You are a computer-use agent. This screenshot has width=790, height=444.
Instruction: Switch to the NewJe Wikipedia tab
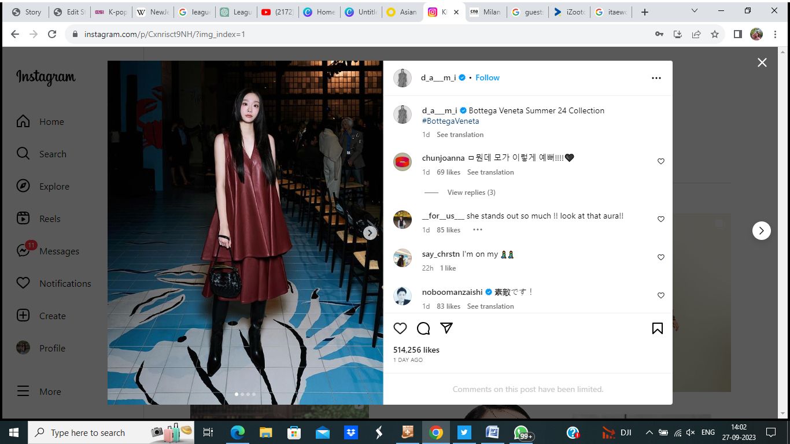tap(152, 12)
